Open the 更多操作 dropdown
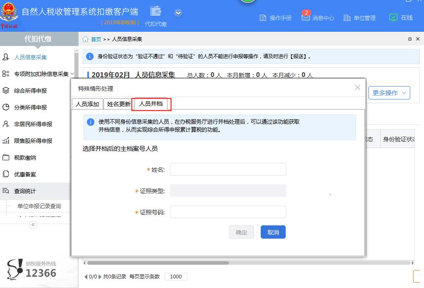Viewport: 424px width, 288px height. click(389, 93)
